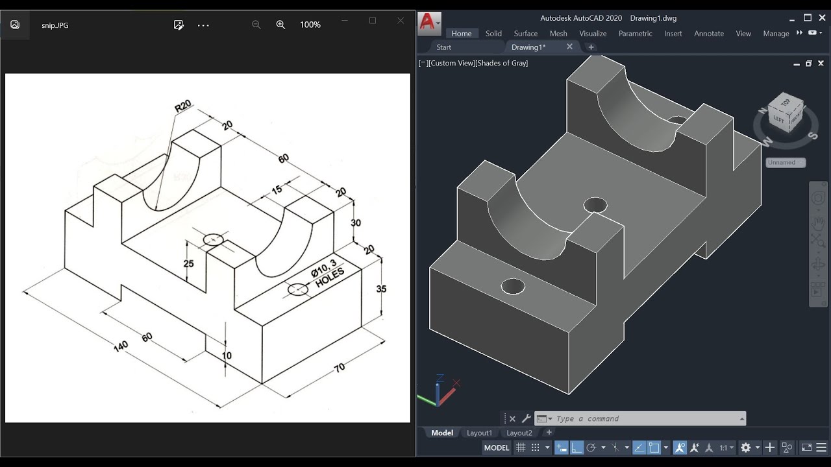Click the MODEL button in the status bar
The image size is (831, 467).
(497, 448)
